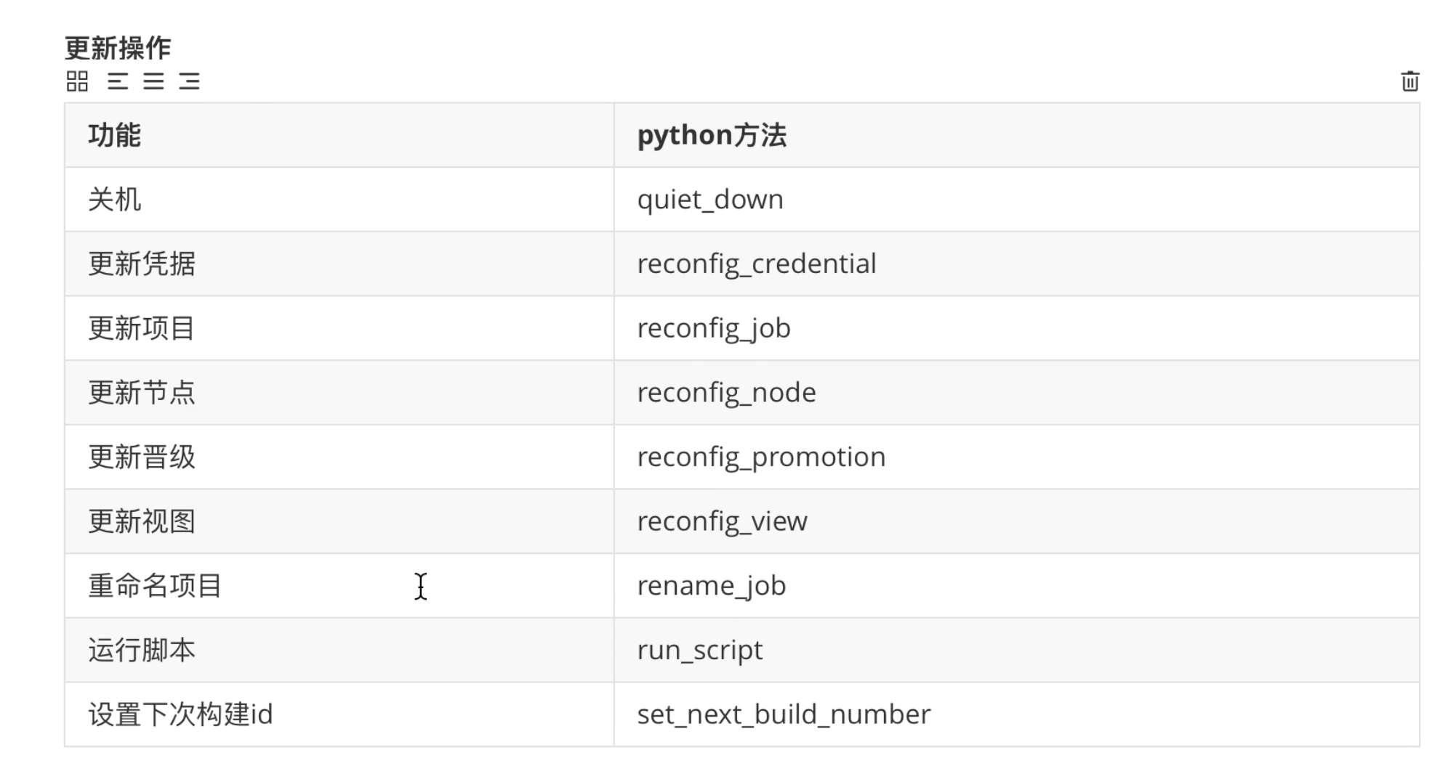Click the 更新节点 cell
Screen dimensions: 1432x758
point(339,393)
